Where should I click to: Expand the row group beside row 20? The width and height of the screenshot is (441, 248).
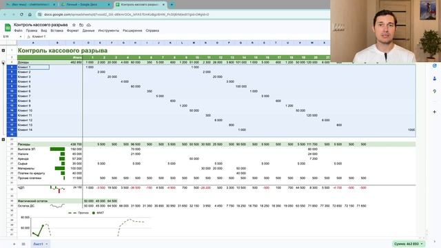(x=3, y=139)
